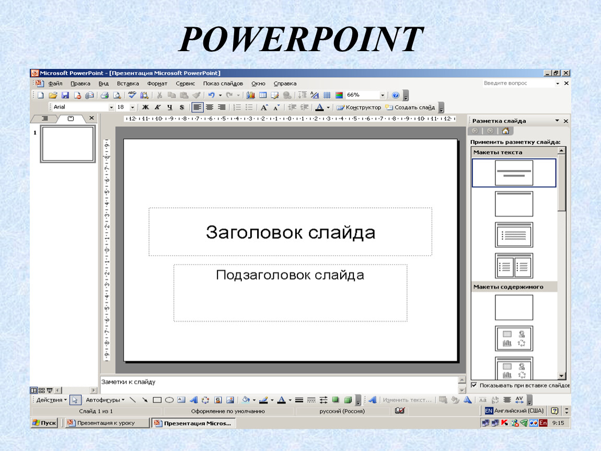Screen dimensions: 601x451
Task: Open the Автофигуры dropdown menu
Action: (105, 400)
